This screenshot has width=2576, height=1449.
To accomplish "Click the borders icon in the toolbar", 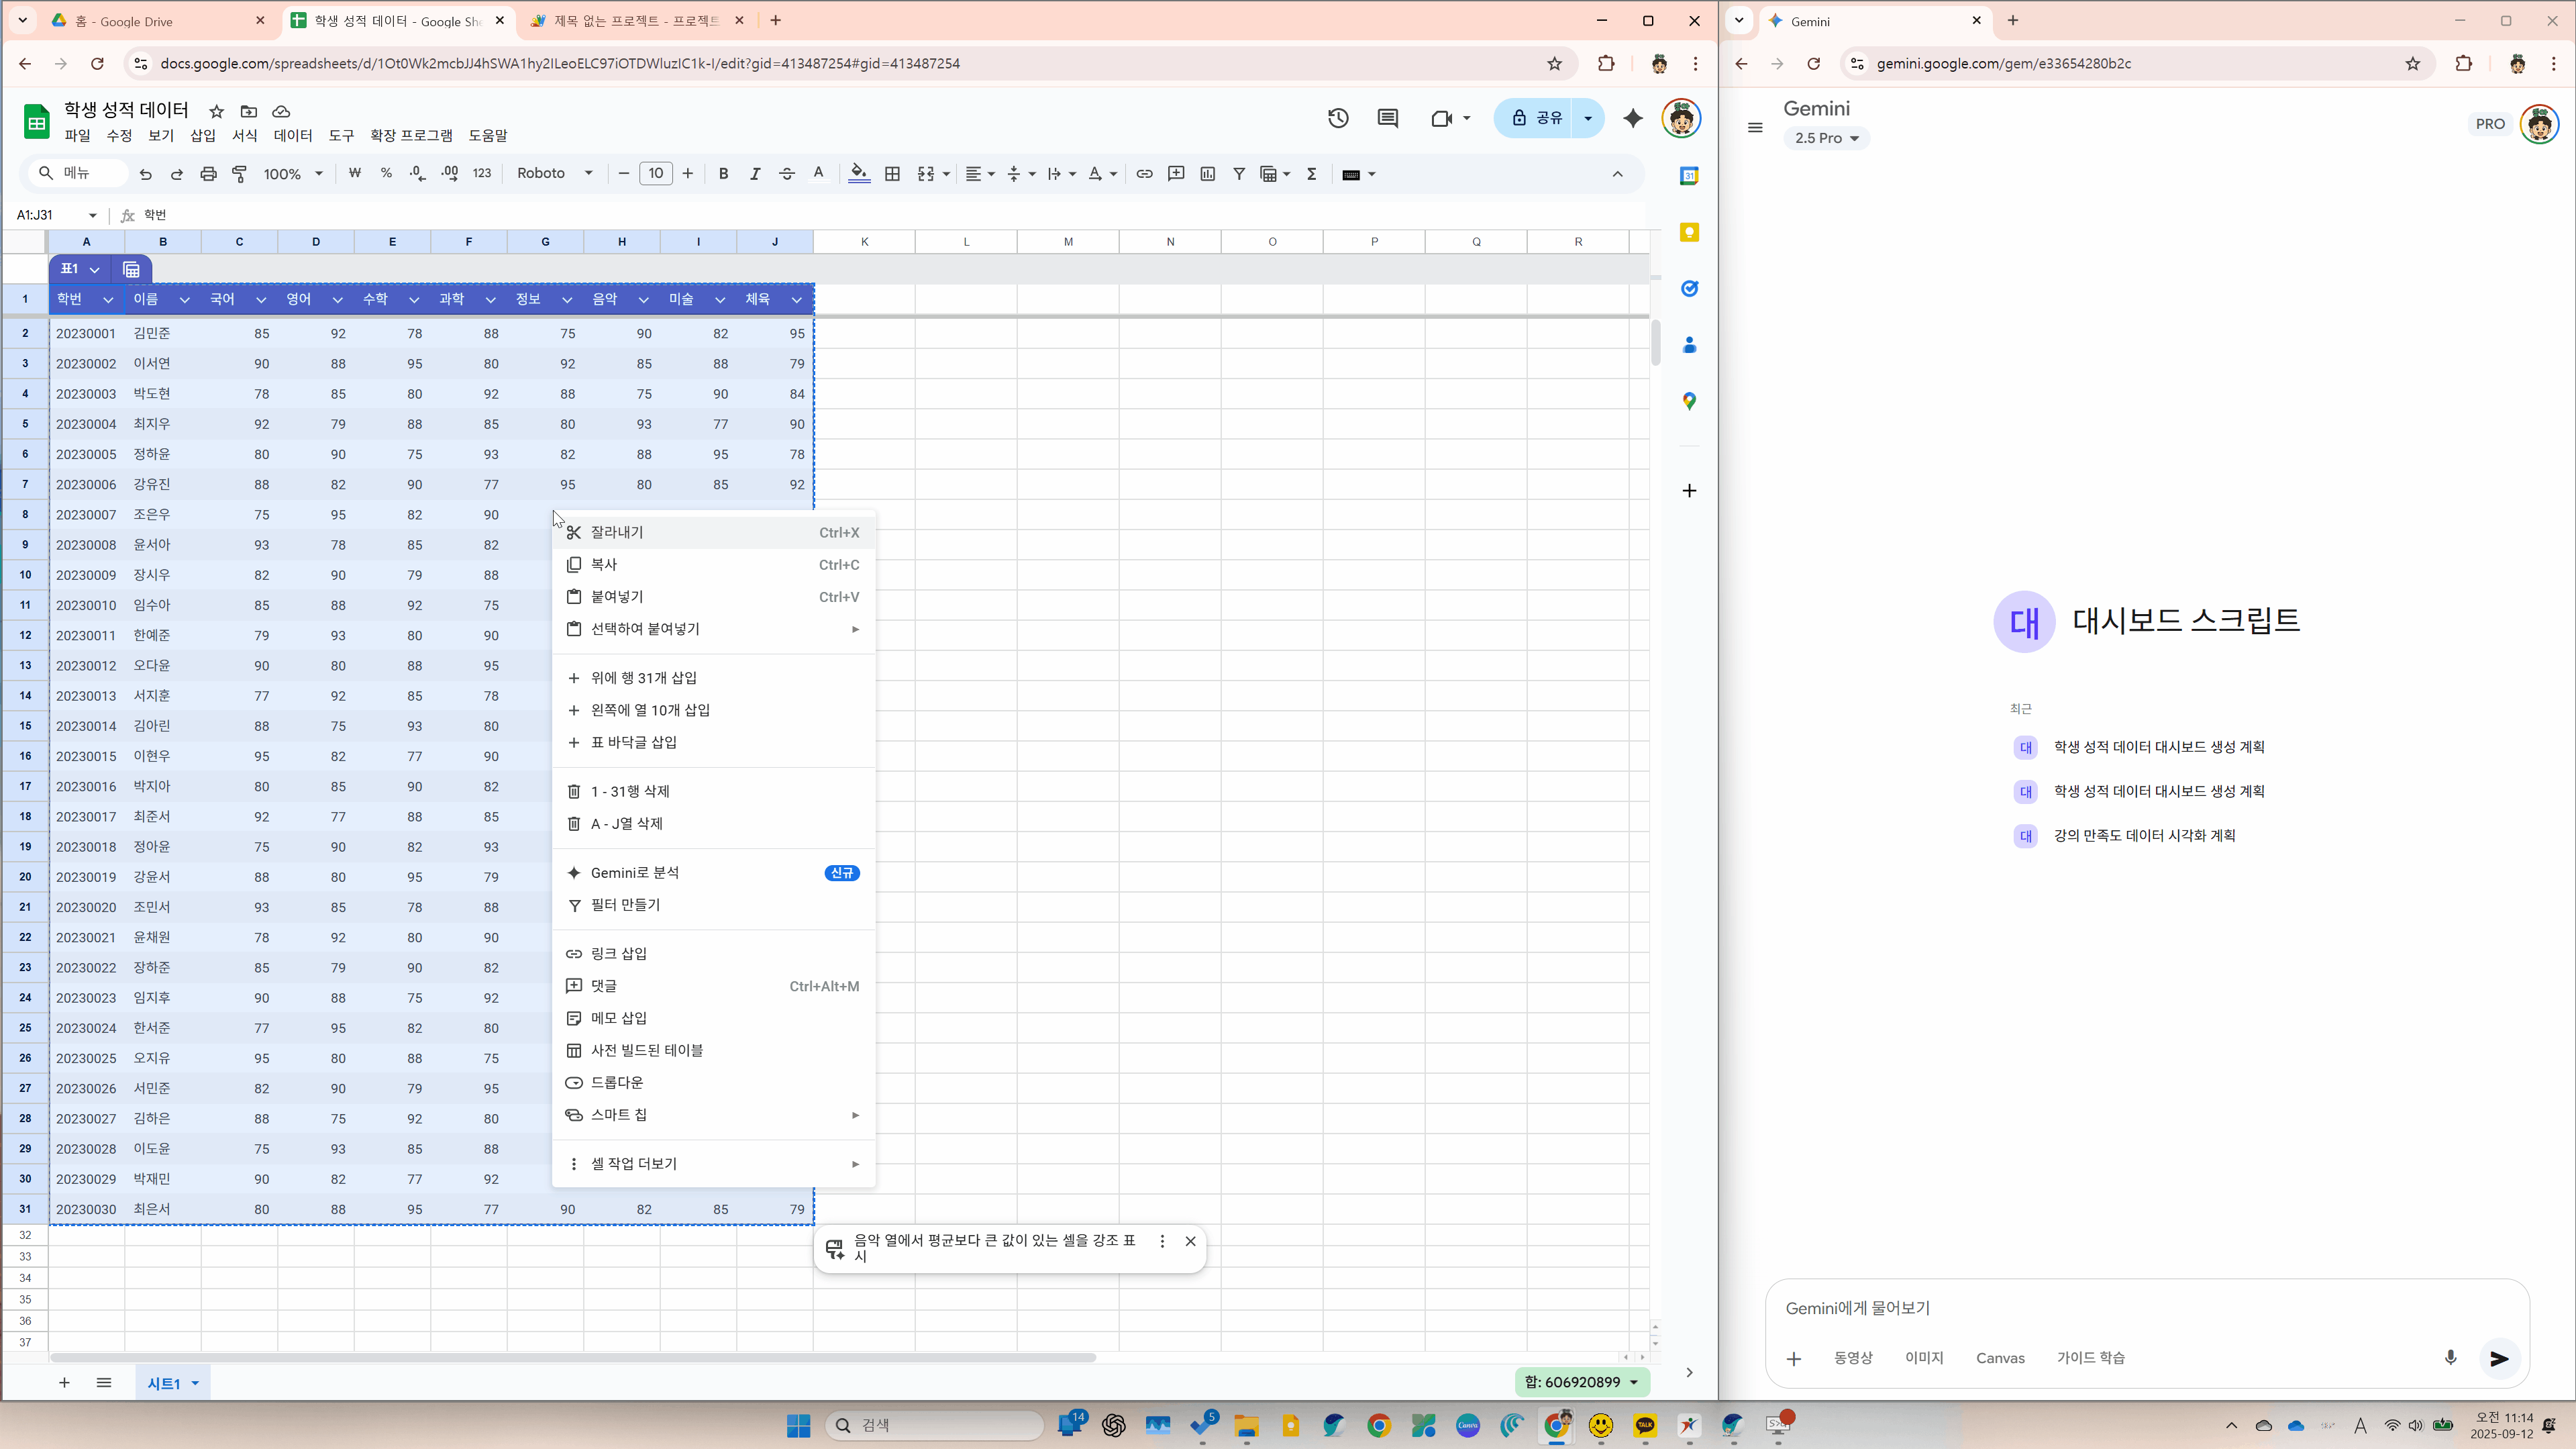I will tap(892, 174).
